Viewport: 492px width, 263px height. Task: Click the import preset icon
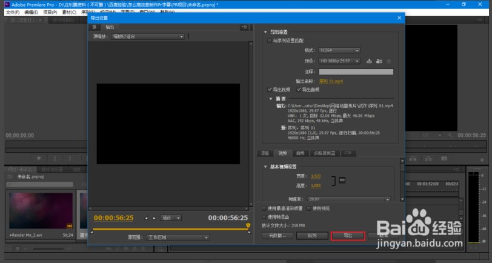point(378,61)
